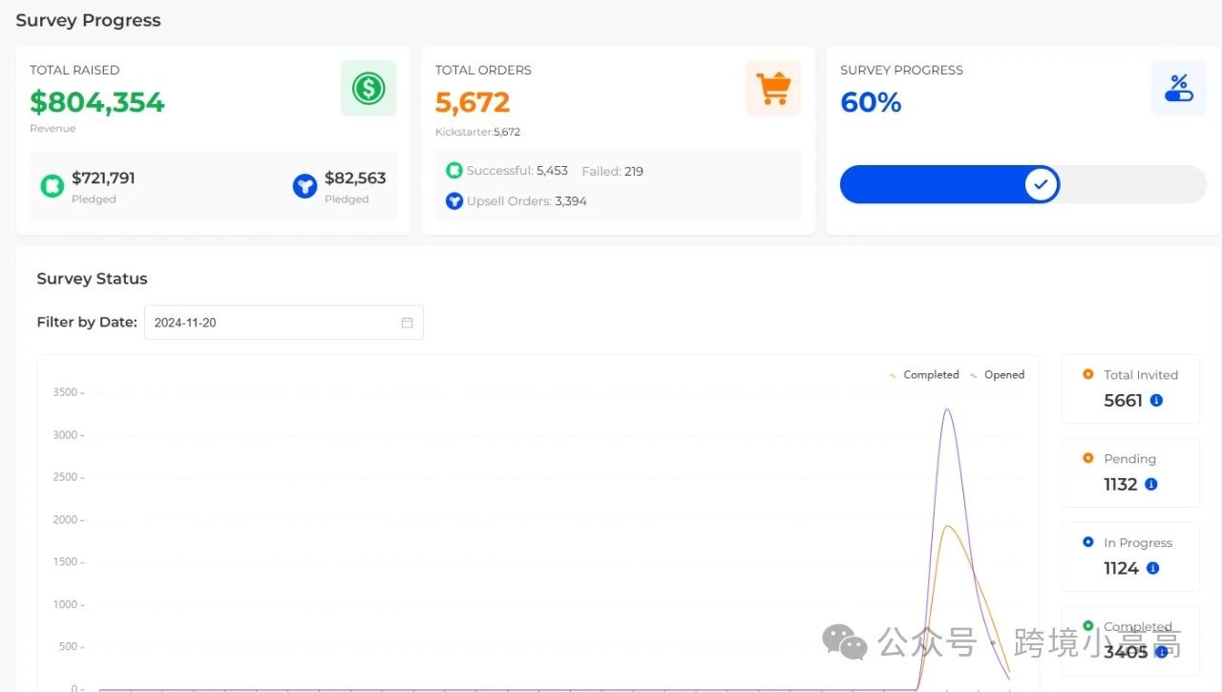
Task: Click the info icon next to 5661
Action: pos(1156,401)
